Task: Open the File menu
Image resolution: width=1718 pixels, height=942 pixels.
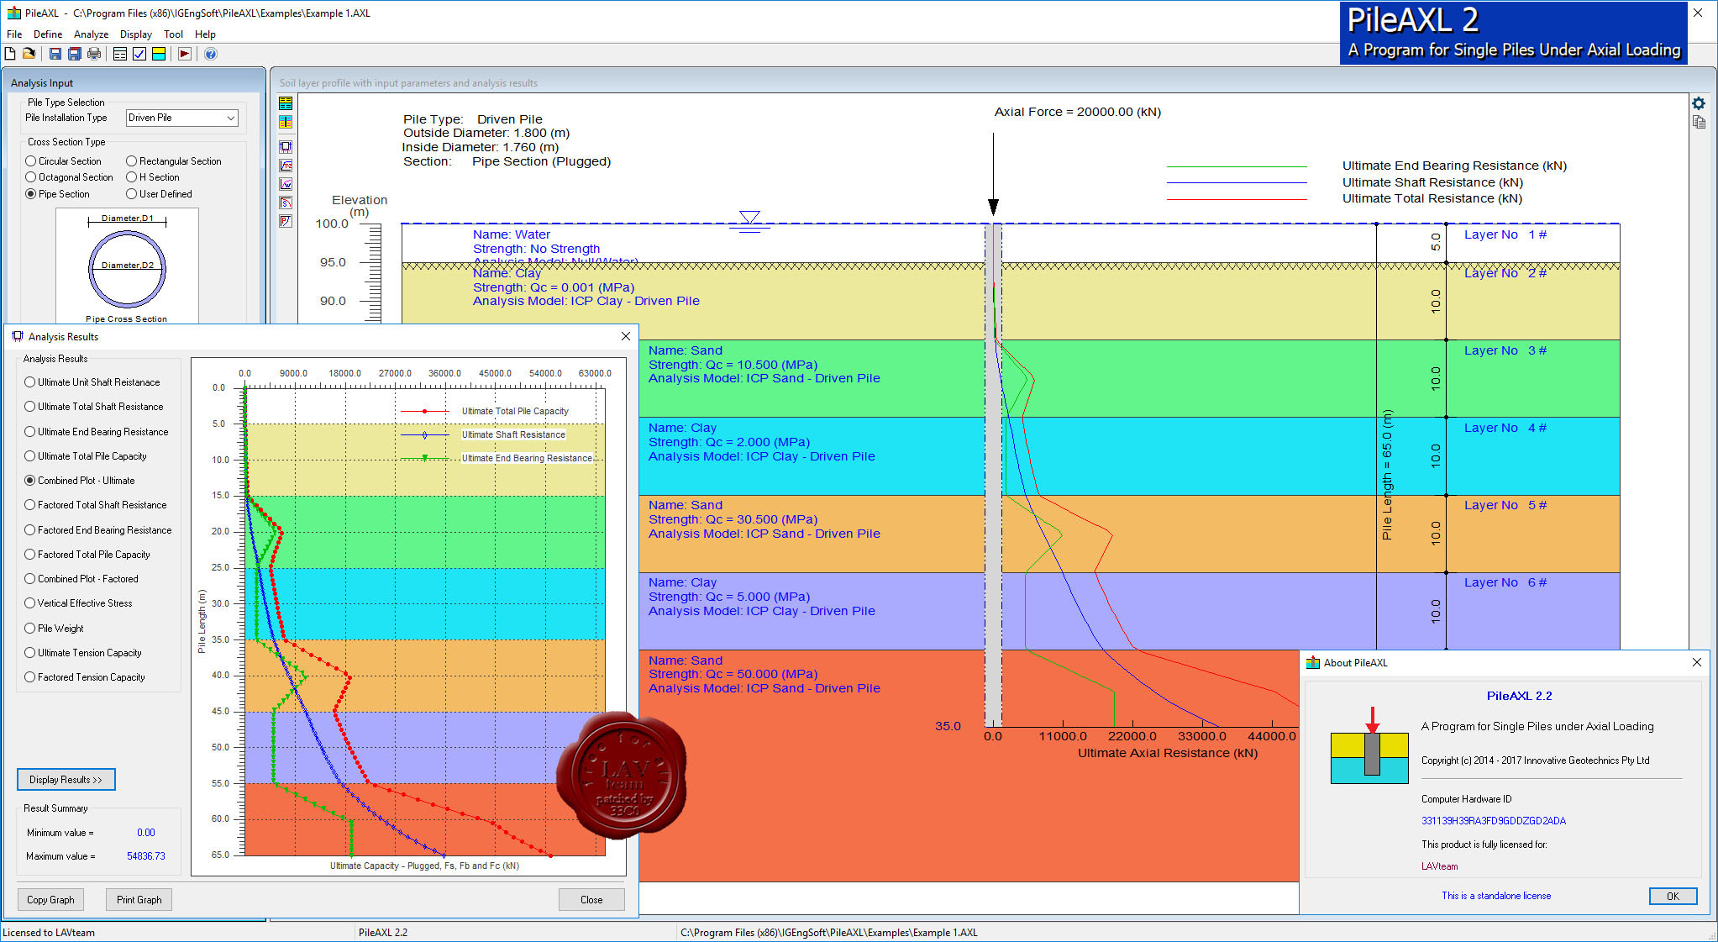Action: coord(14,34)
